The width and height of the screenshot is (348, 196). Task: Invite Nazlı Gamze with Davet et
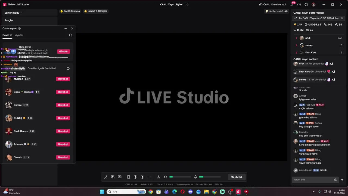click(x=63, y=131)
